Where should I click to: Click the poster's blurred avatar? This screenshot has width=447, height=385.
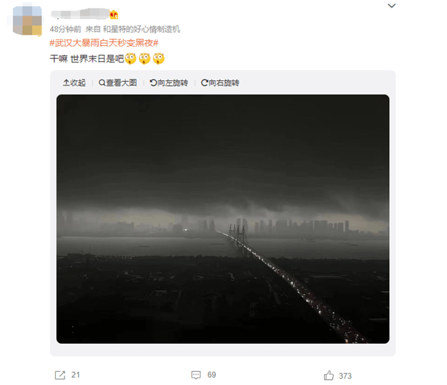[x=28, y=20]
